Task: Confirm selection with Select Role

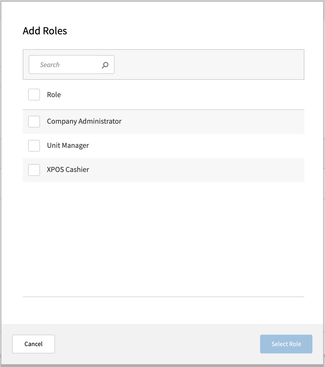Action: pyautogui.click(x=286, y=344)
